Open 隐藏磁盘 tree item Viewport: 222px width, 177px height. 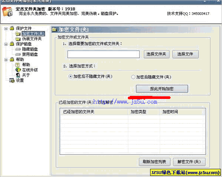[30, 49]
